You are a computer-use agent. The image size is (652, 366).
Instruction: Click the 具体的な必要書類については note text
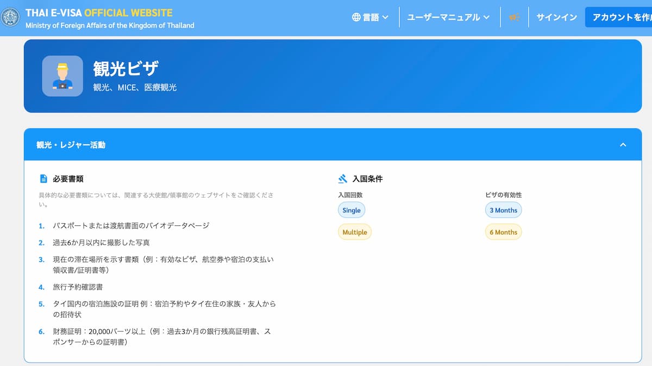tap(156, 200)
